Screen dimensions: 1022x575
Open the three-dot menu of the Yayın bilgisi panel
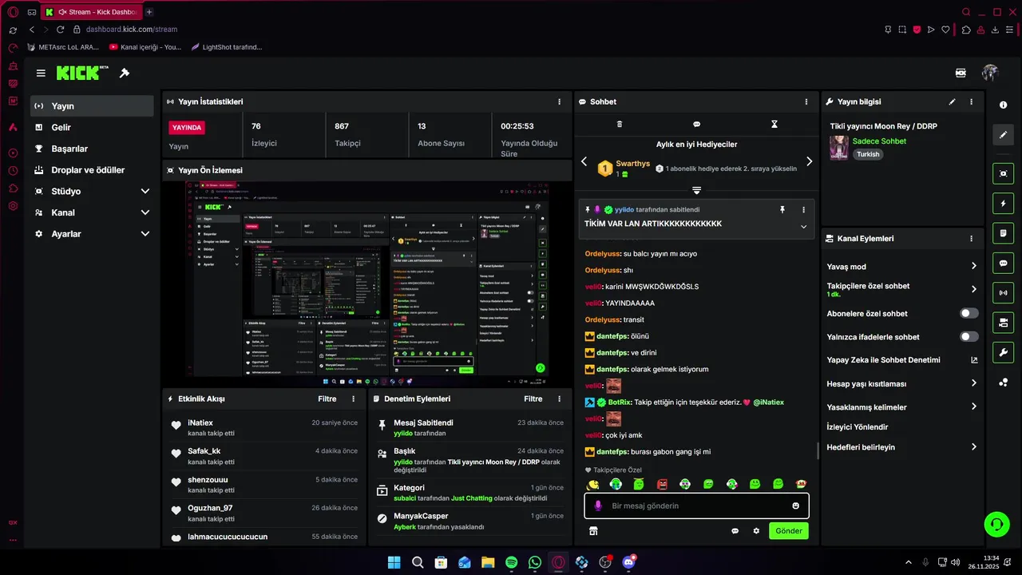[x=971, y=102]
